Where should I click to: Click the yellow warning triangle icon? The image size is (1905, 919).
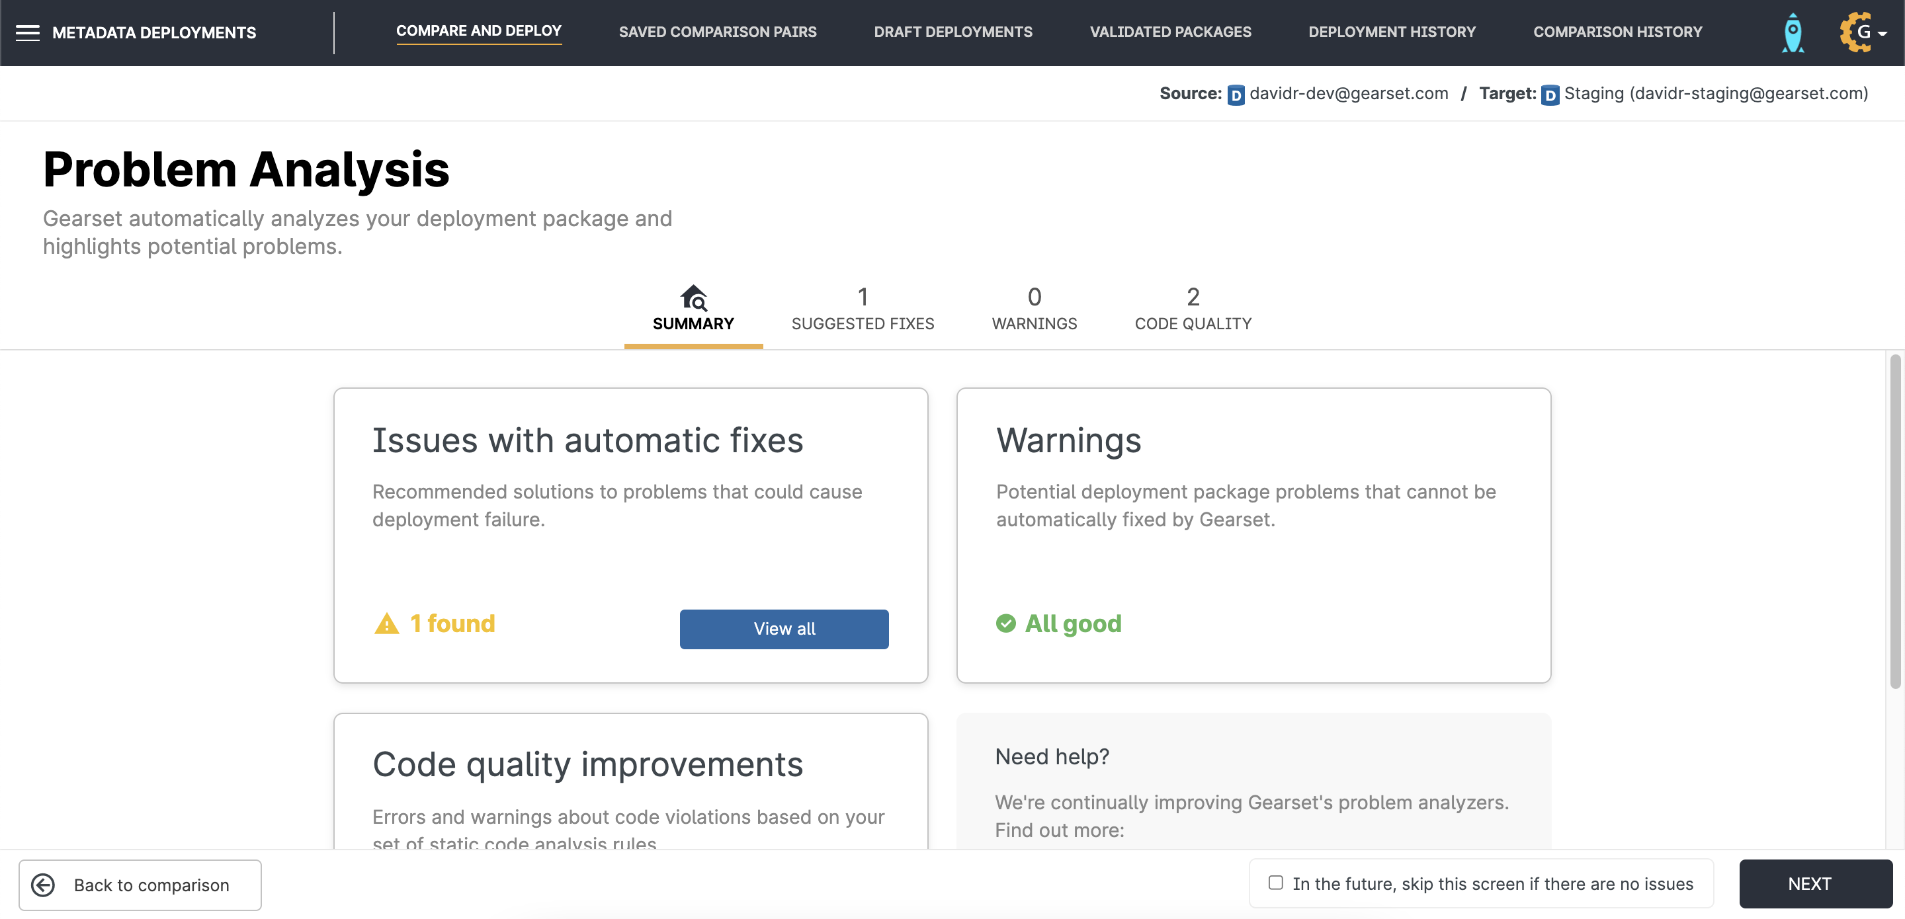coord(386,623)
